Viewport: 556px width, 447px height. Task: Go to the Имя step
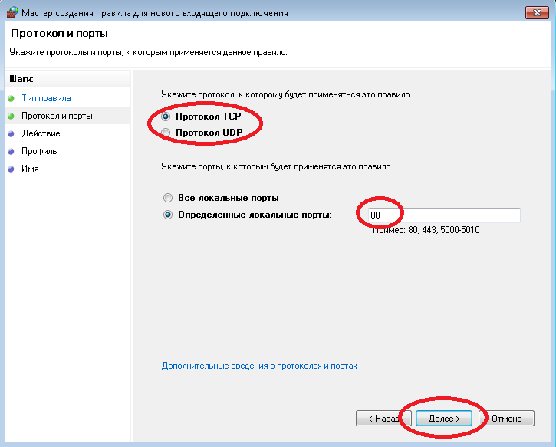pos(30,169)
